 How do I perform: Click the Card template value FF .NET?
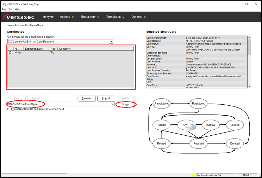click(199, 41)
